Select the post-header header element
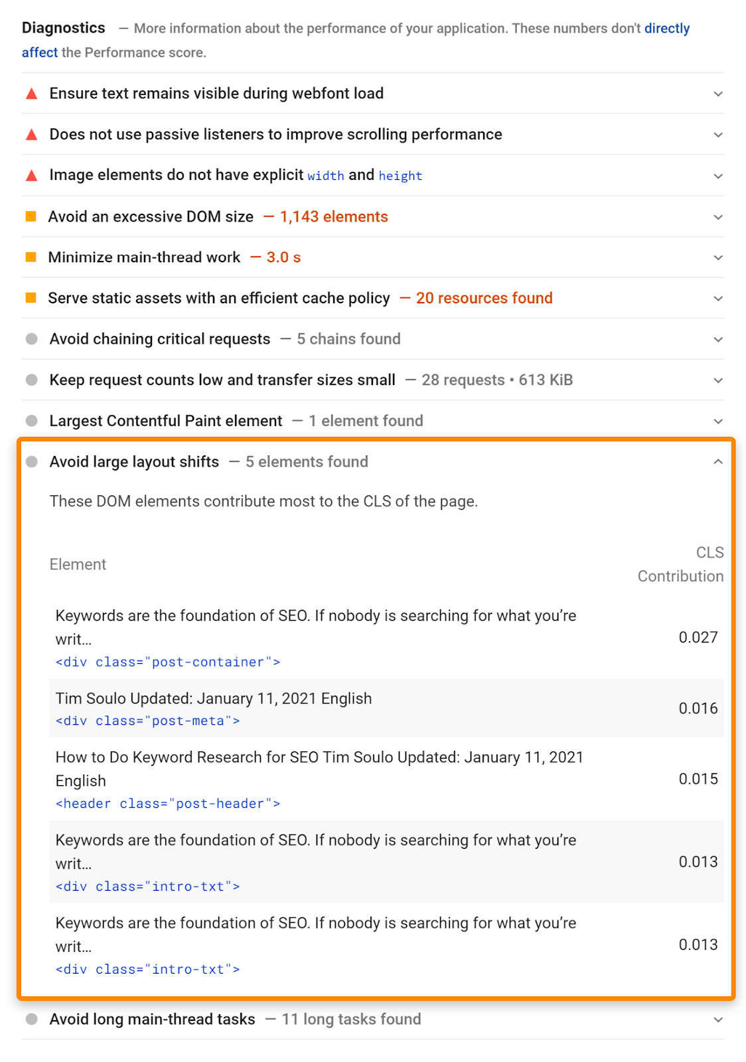The height and width of the screenshot is (1062, 746). 168,803
